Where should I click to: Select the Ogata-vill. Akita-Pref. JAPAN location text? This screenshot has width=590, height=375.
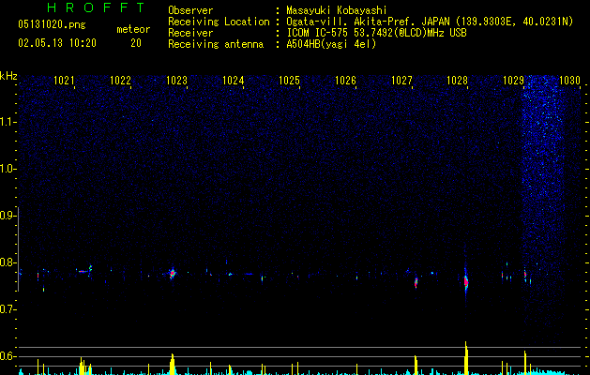[430, 22]
